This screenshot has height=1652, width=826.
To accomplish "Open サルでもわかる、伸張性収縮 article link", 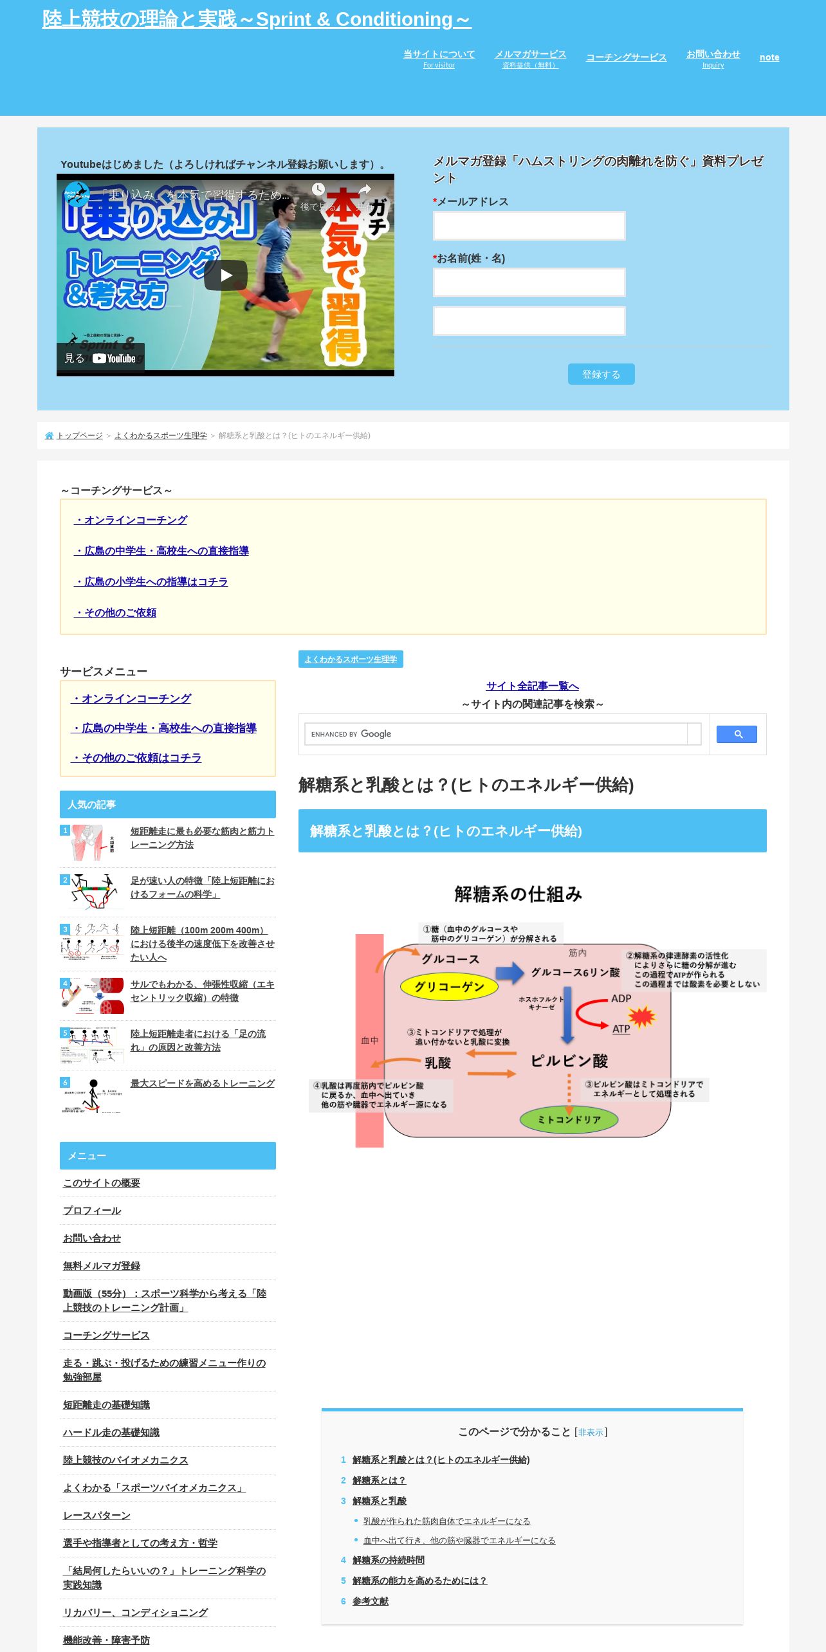I will click(x=202, y=991).
